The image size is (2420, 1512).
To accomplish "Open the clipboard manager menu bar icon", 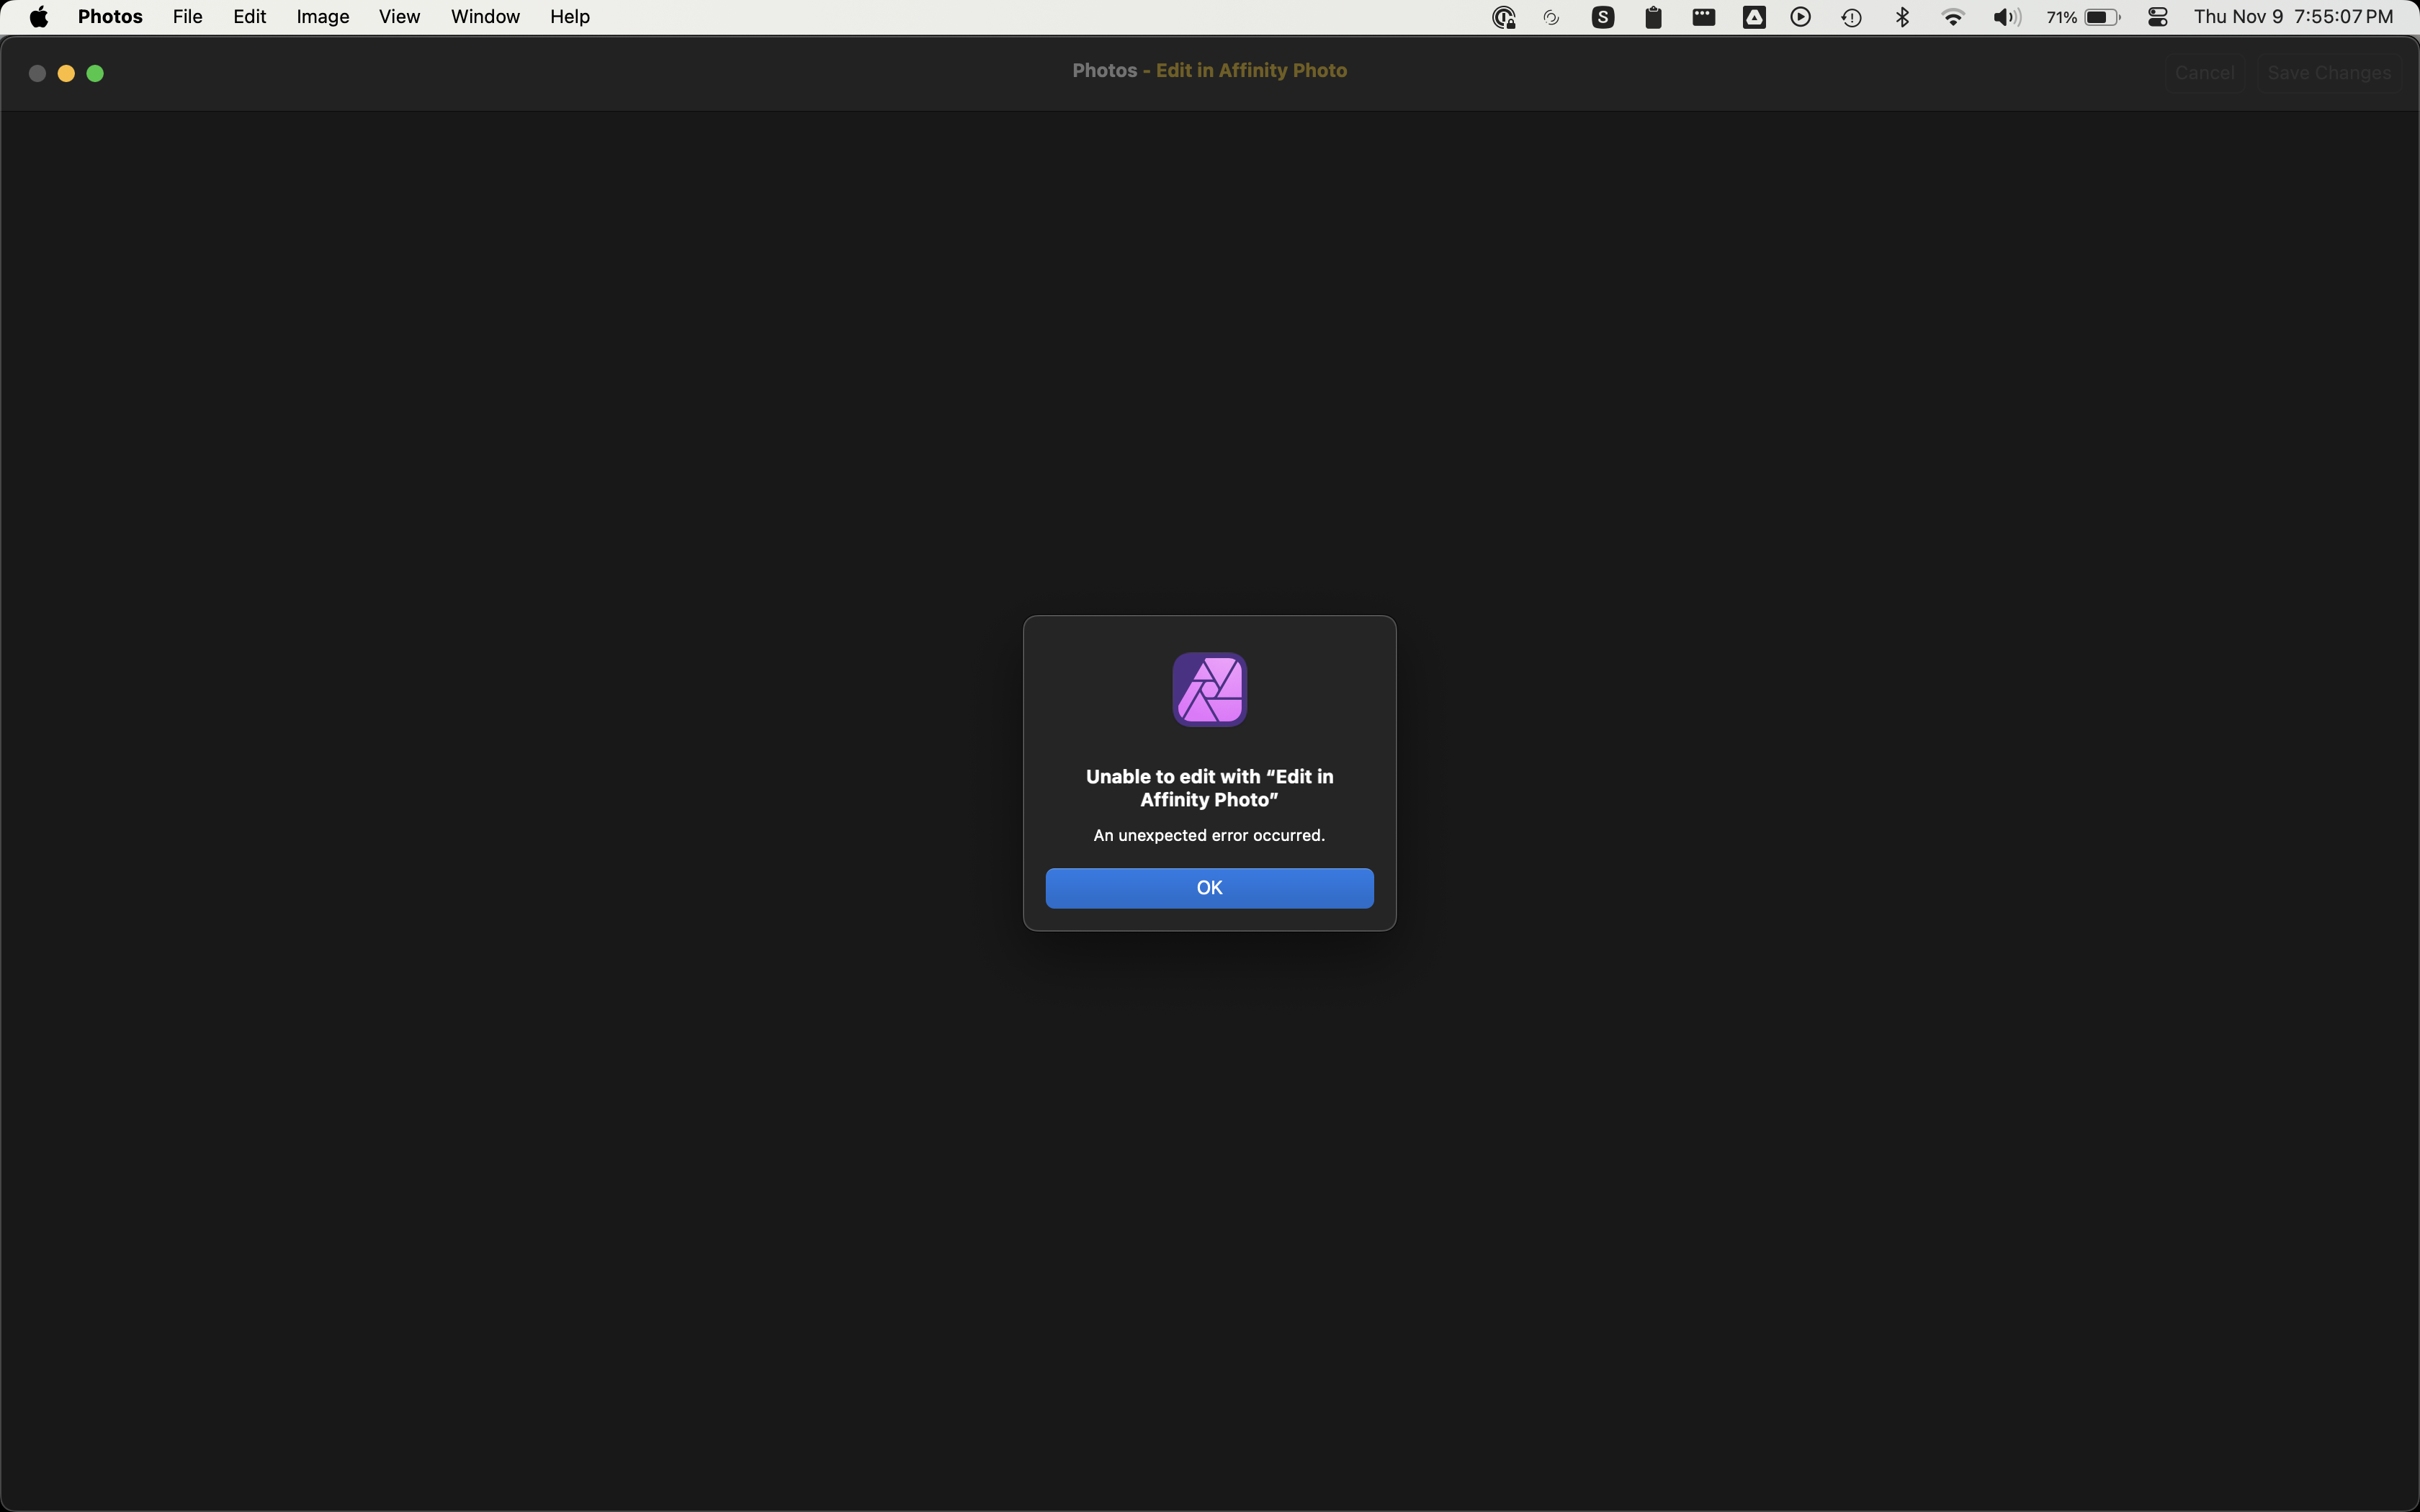I will point(1653,17).
